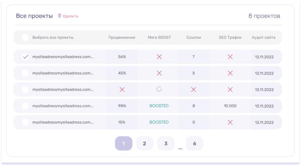Tick the checkbox in the loading-spinner row
Image resolution: width=301 pixels, height=166 pixels.
[x=25, y=89]
